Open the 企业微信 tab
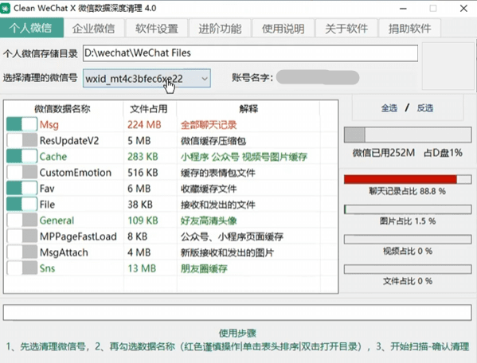Screen dimensions: 477x363 (94, 29)
